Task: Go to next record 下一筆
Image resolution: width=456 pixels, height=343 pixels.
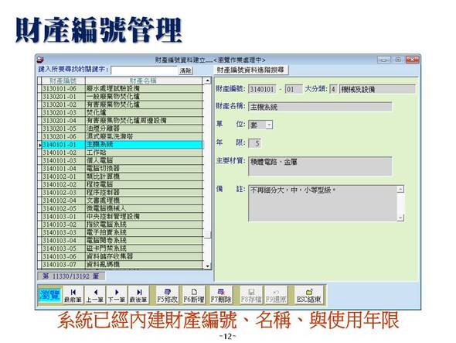Action: (x=117, y=295)
